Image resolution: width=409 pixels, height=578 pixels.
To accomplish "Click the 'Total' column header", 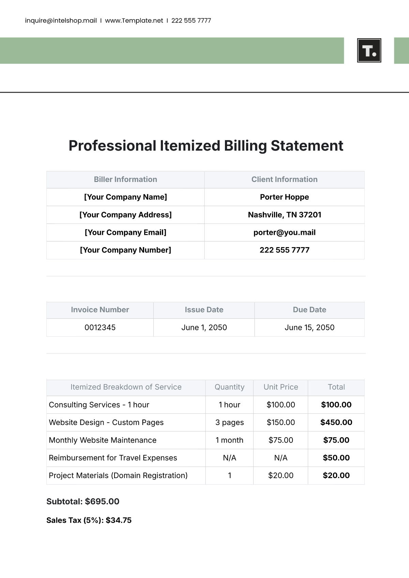I will click(336, 387).
